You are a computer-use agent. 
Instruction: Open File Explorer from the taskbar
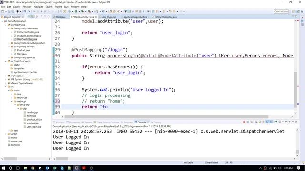(x=25, y=168)
